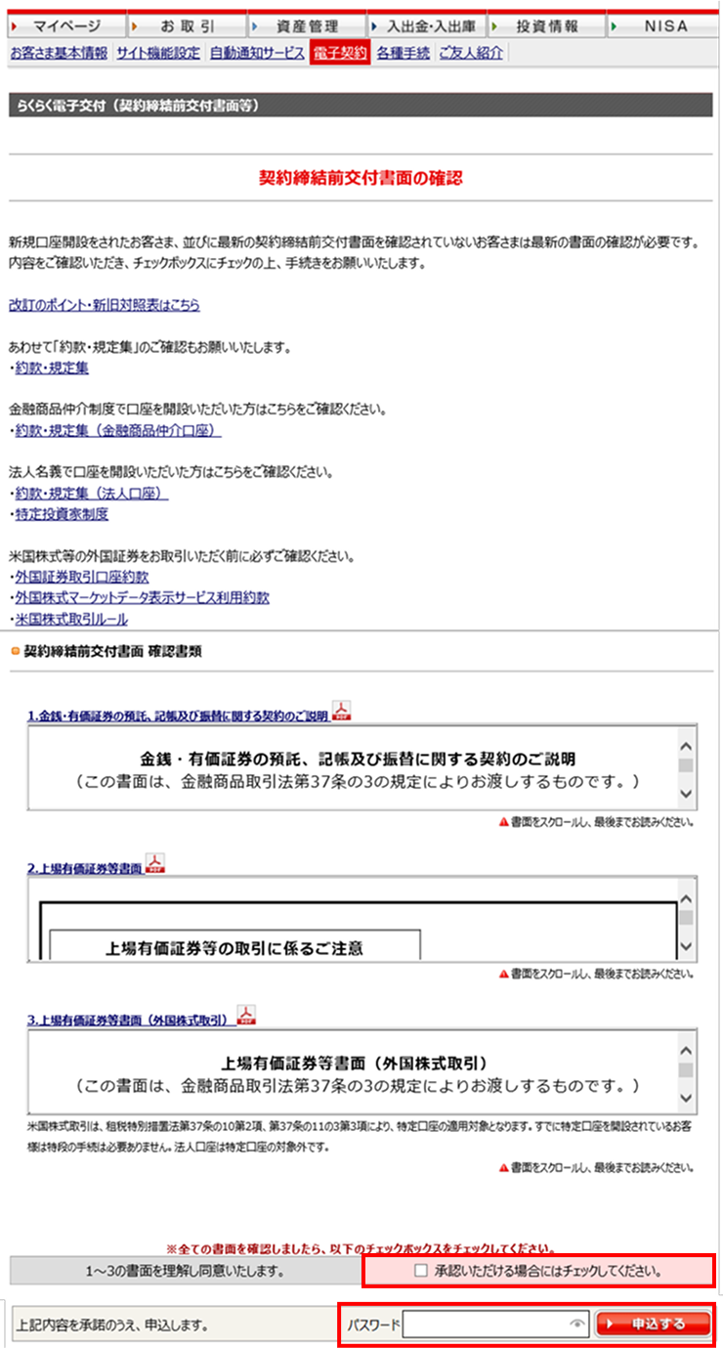Open the NISA menu
Viewport: 723px width, 1348px height.
[x=664, y=26]
